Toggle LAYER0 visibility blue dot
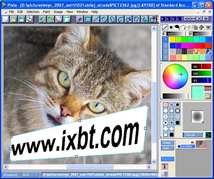 179,146
